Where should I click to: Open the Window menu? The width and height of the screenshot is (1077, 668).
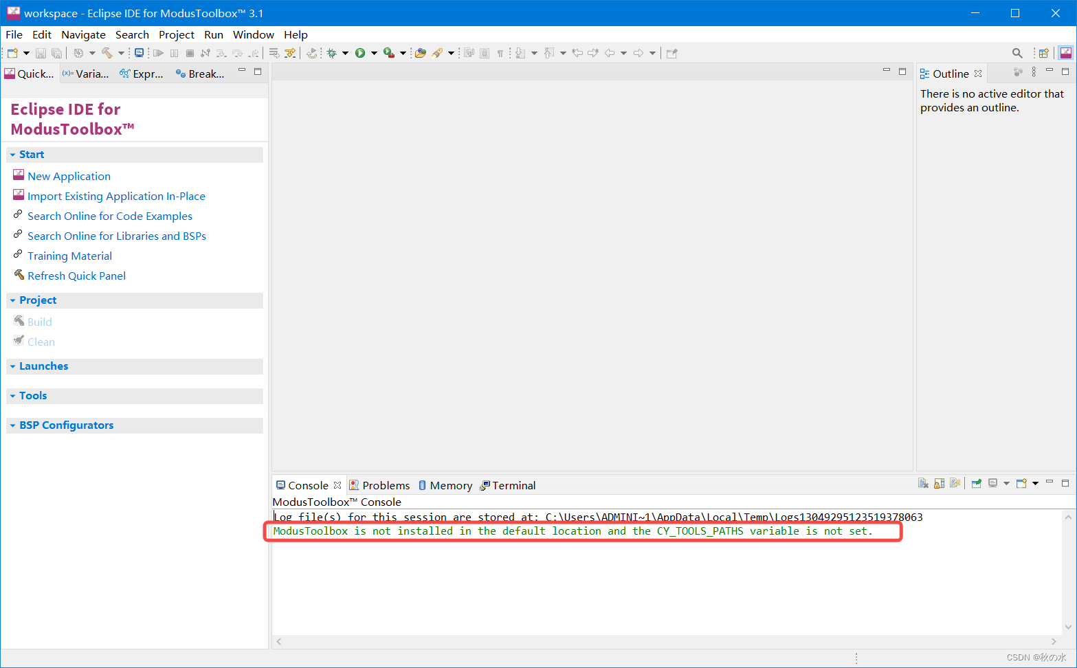tap(253, 34)
